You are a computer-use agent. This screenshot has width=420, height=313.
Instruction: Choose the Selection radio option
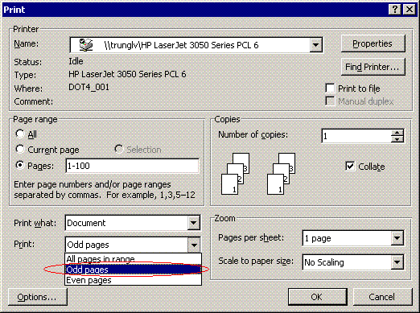119,149
